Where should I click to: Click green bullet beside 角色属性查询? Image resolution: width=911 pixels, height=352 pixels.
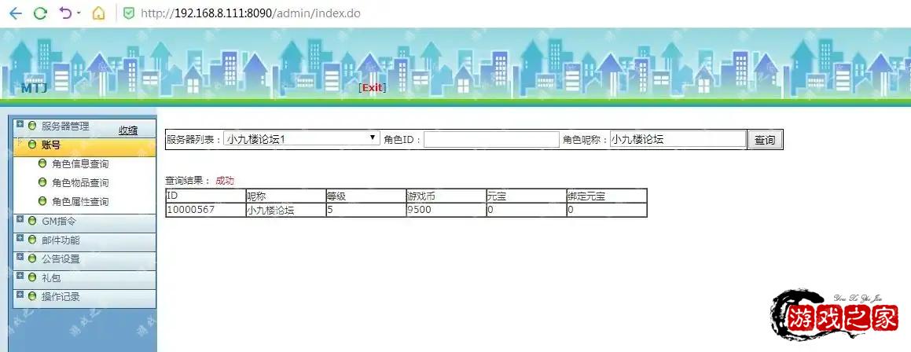[x=42, y=202]
